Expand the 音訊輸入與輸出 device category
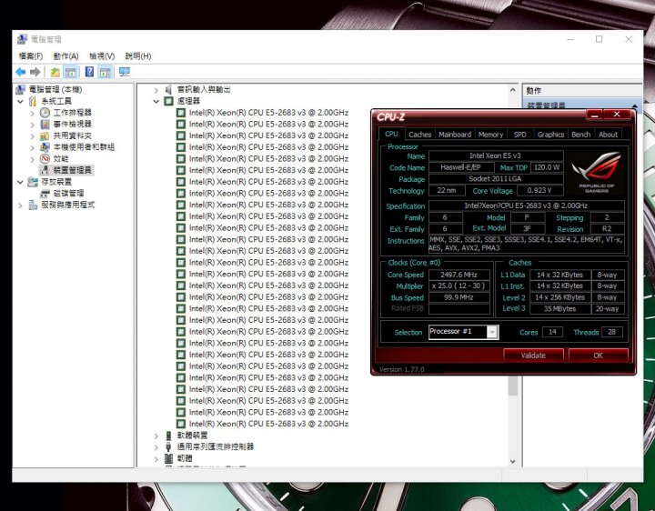 [156, 90]
